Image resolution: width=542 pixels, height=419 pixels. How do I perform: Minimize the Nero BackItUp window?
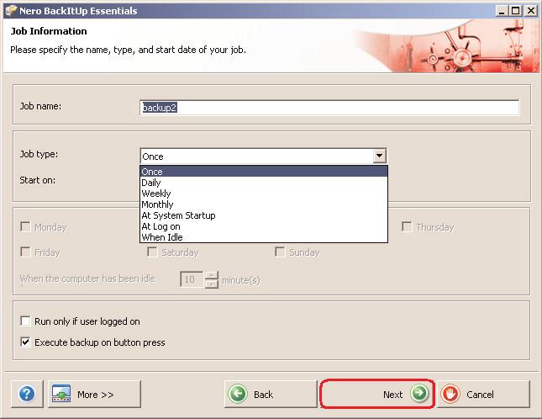[x=502, y=11]
